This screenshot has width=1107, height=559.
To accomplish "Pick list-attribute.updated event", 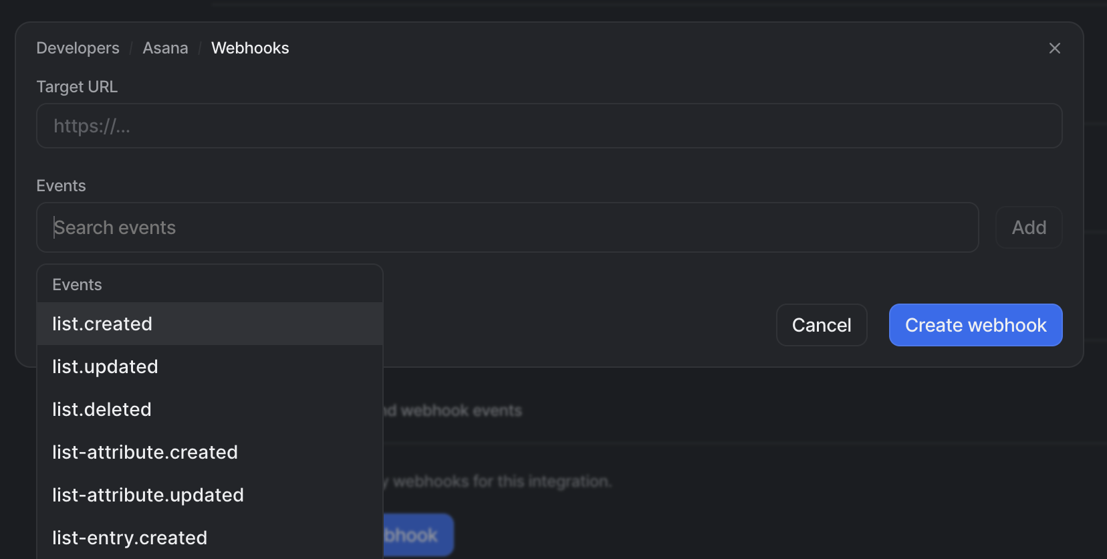I will 210,495.
